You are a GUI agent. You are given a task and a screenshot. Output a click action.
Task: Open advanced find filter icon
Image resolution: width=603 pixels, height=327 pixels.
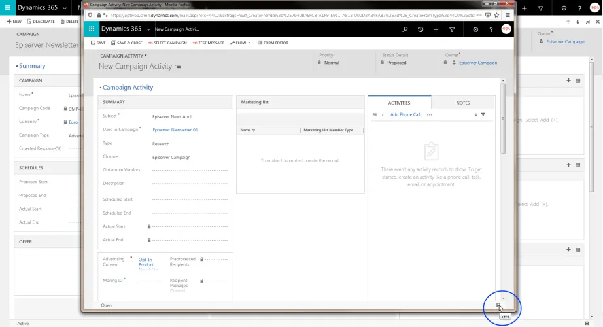[x=452, y=29]
